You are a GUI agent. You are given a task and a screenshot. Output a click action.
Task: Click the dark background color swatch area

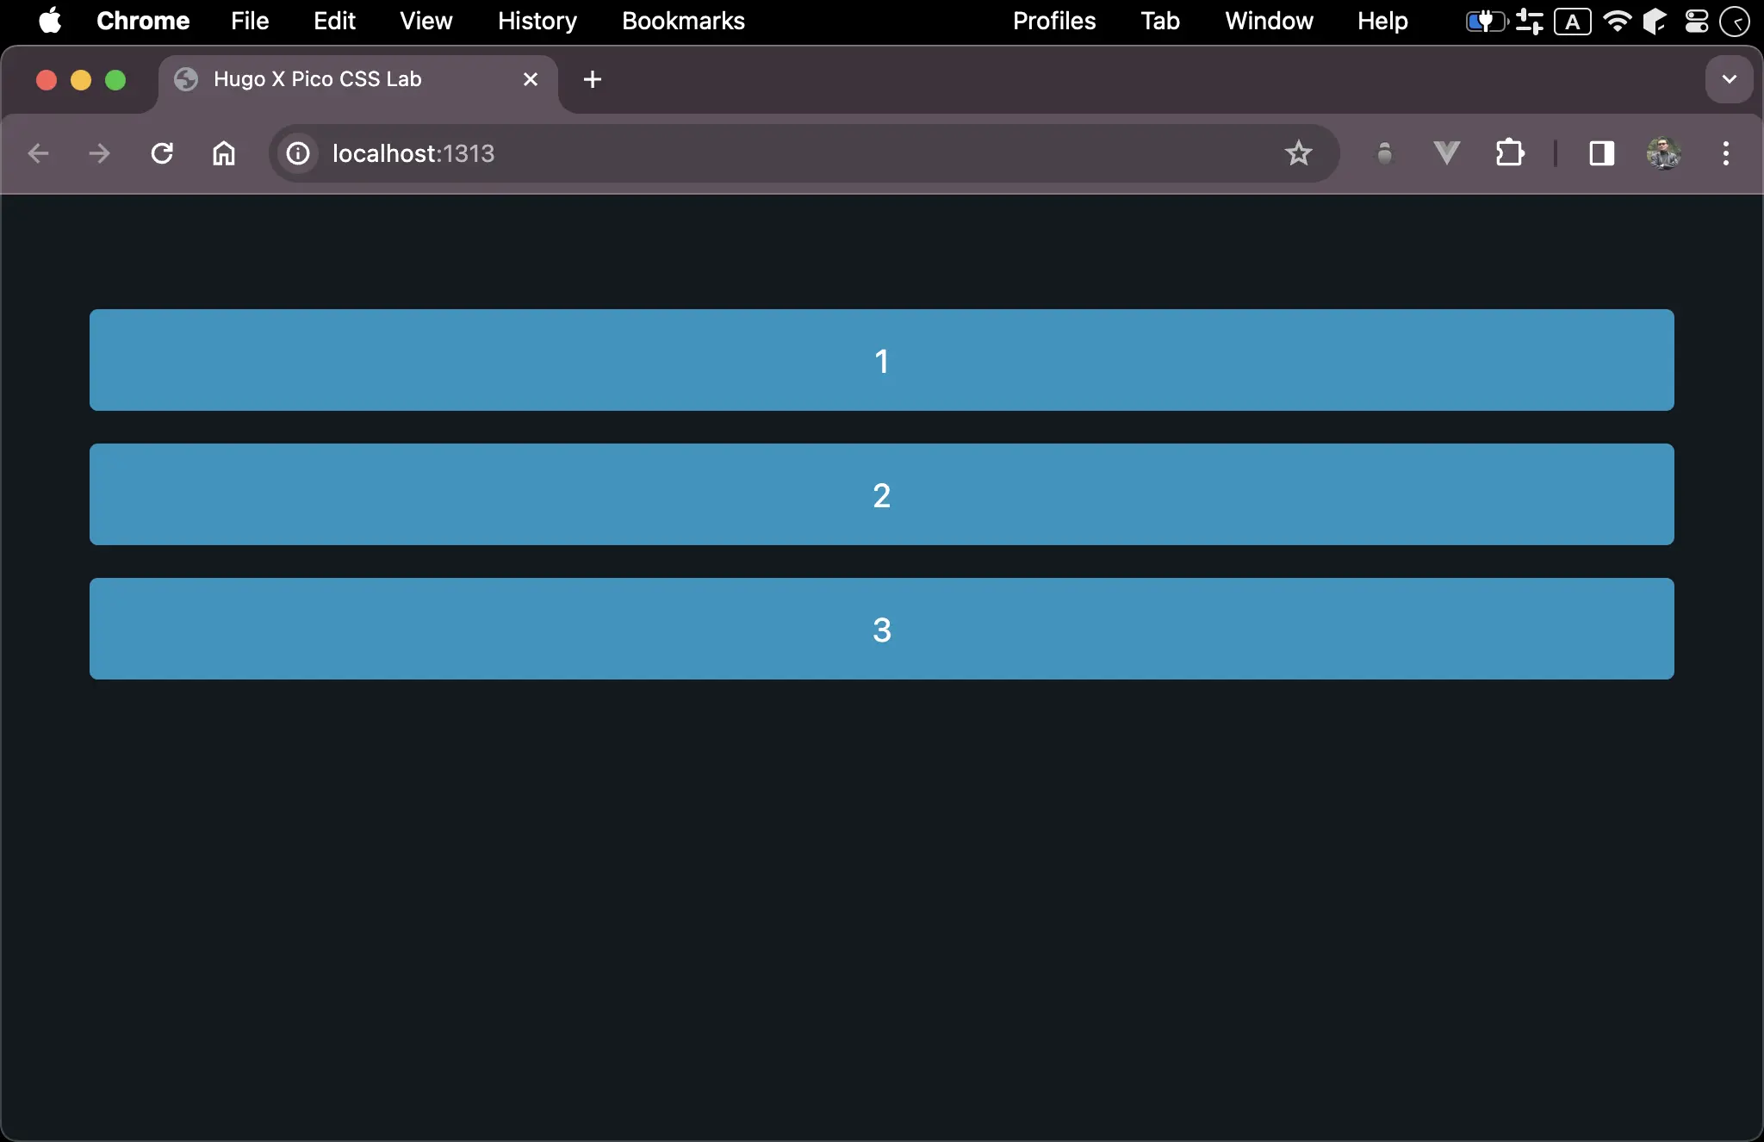click(882, 900)
